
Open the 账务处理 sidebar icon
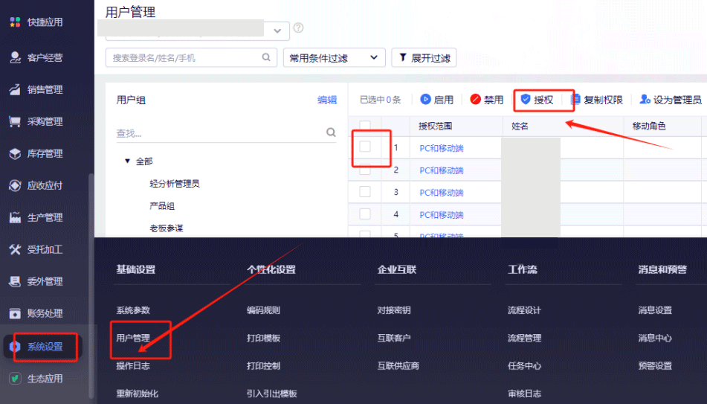coord(15,313)
